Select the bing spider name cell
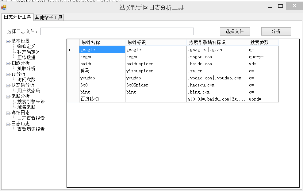The image size is (303, 191). click(x=102, y=92)
